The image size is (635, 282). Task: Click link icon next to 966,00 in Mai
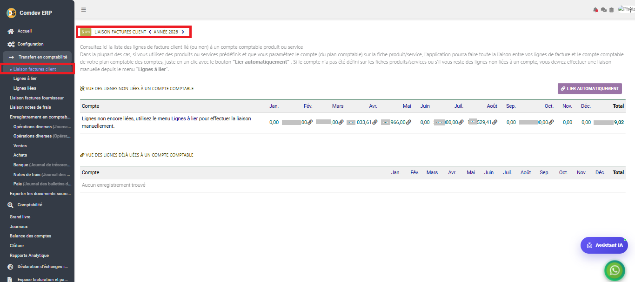[x=409, y=122]
